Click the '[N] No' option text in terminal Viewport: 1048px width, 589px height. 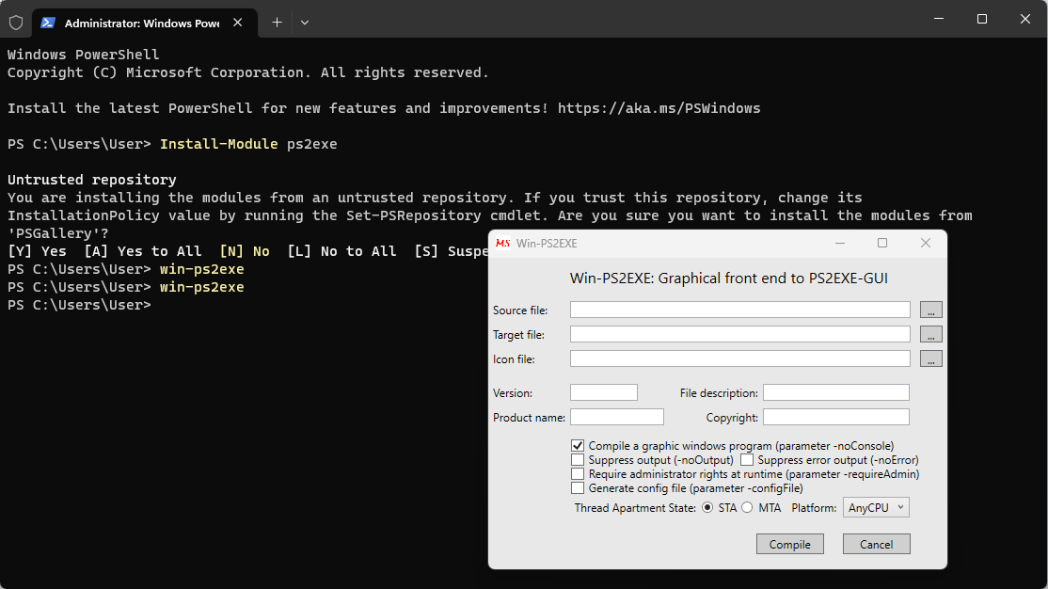click(x=245, y=251)
